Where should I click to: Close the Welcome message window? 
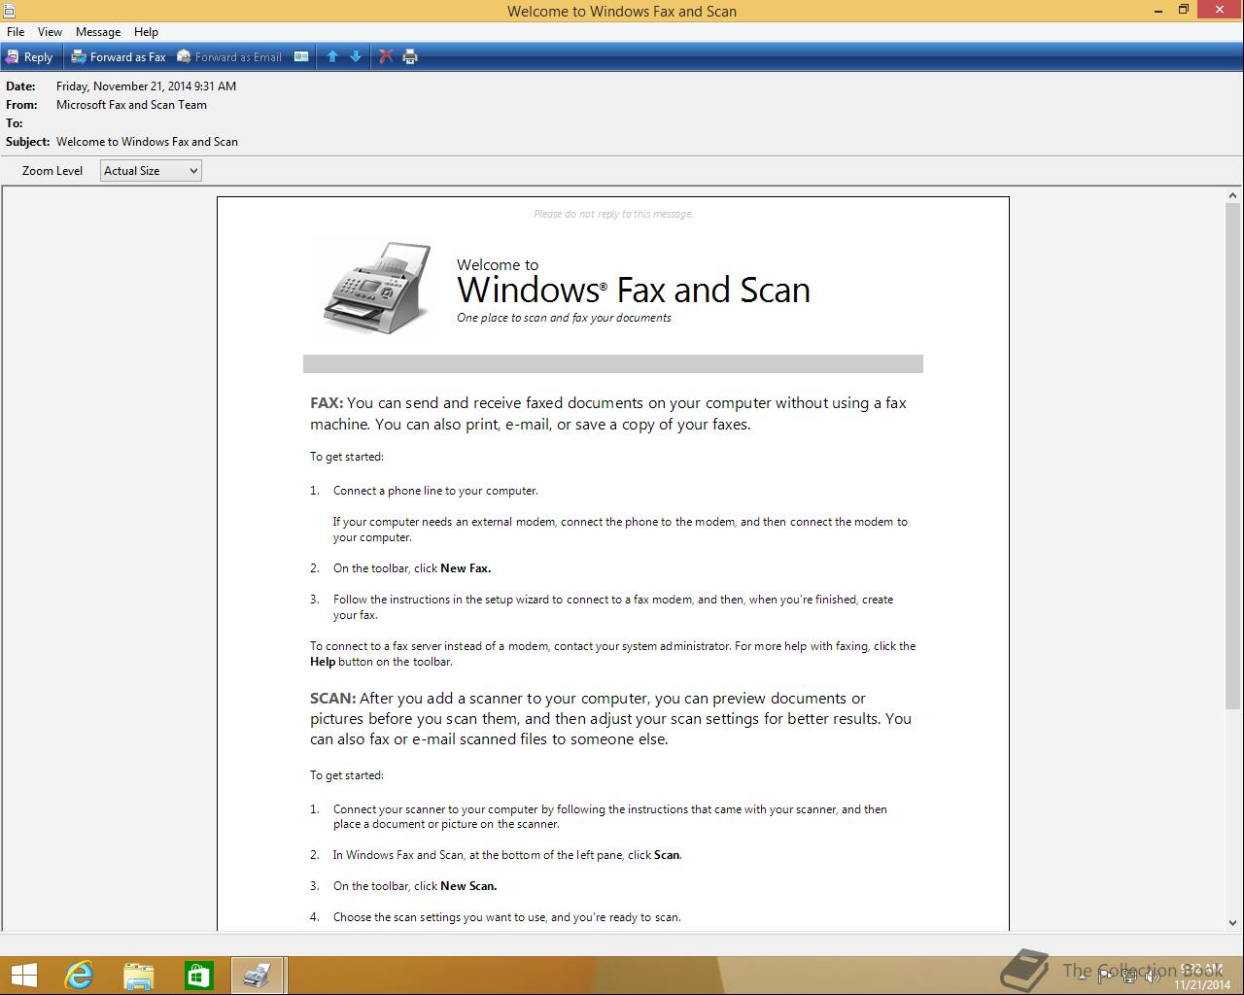(1220, 11)
